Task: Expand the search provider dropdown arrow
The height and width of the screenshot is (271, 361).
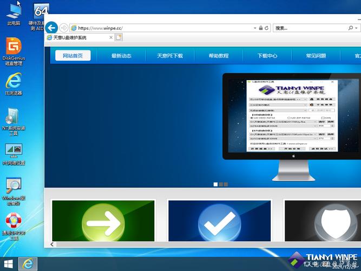Action: [x=356, y=28]
